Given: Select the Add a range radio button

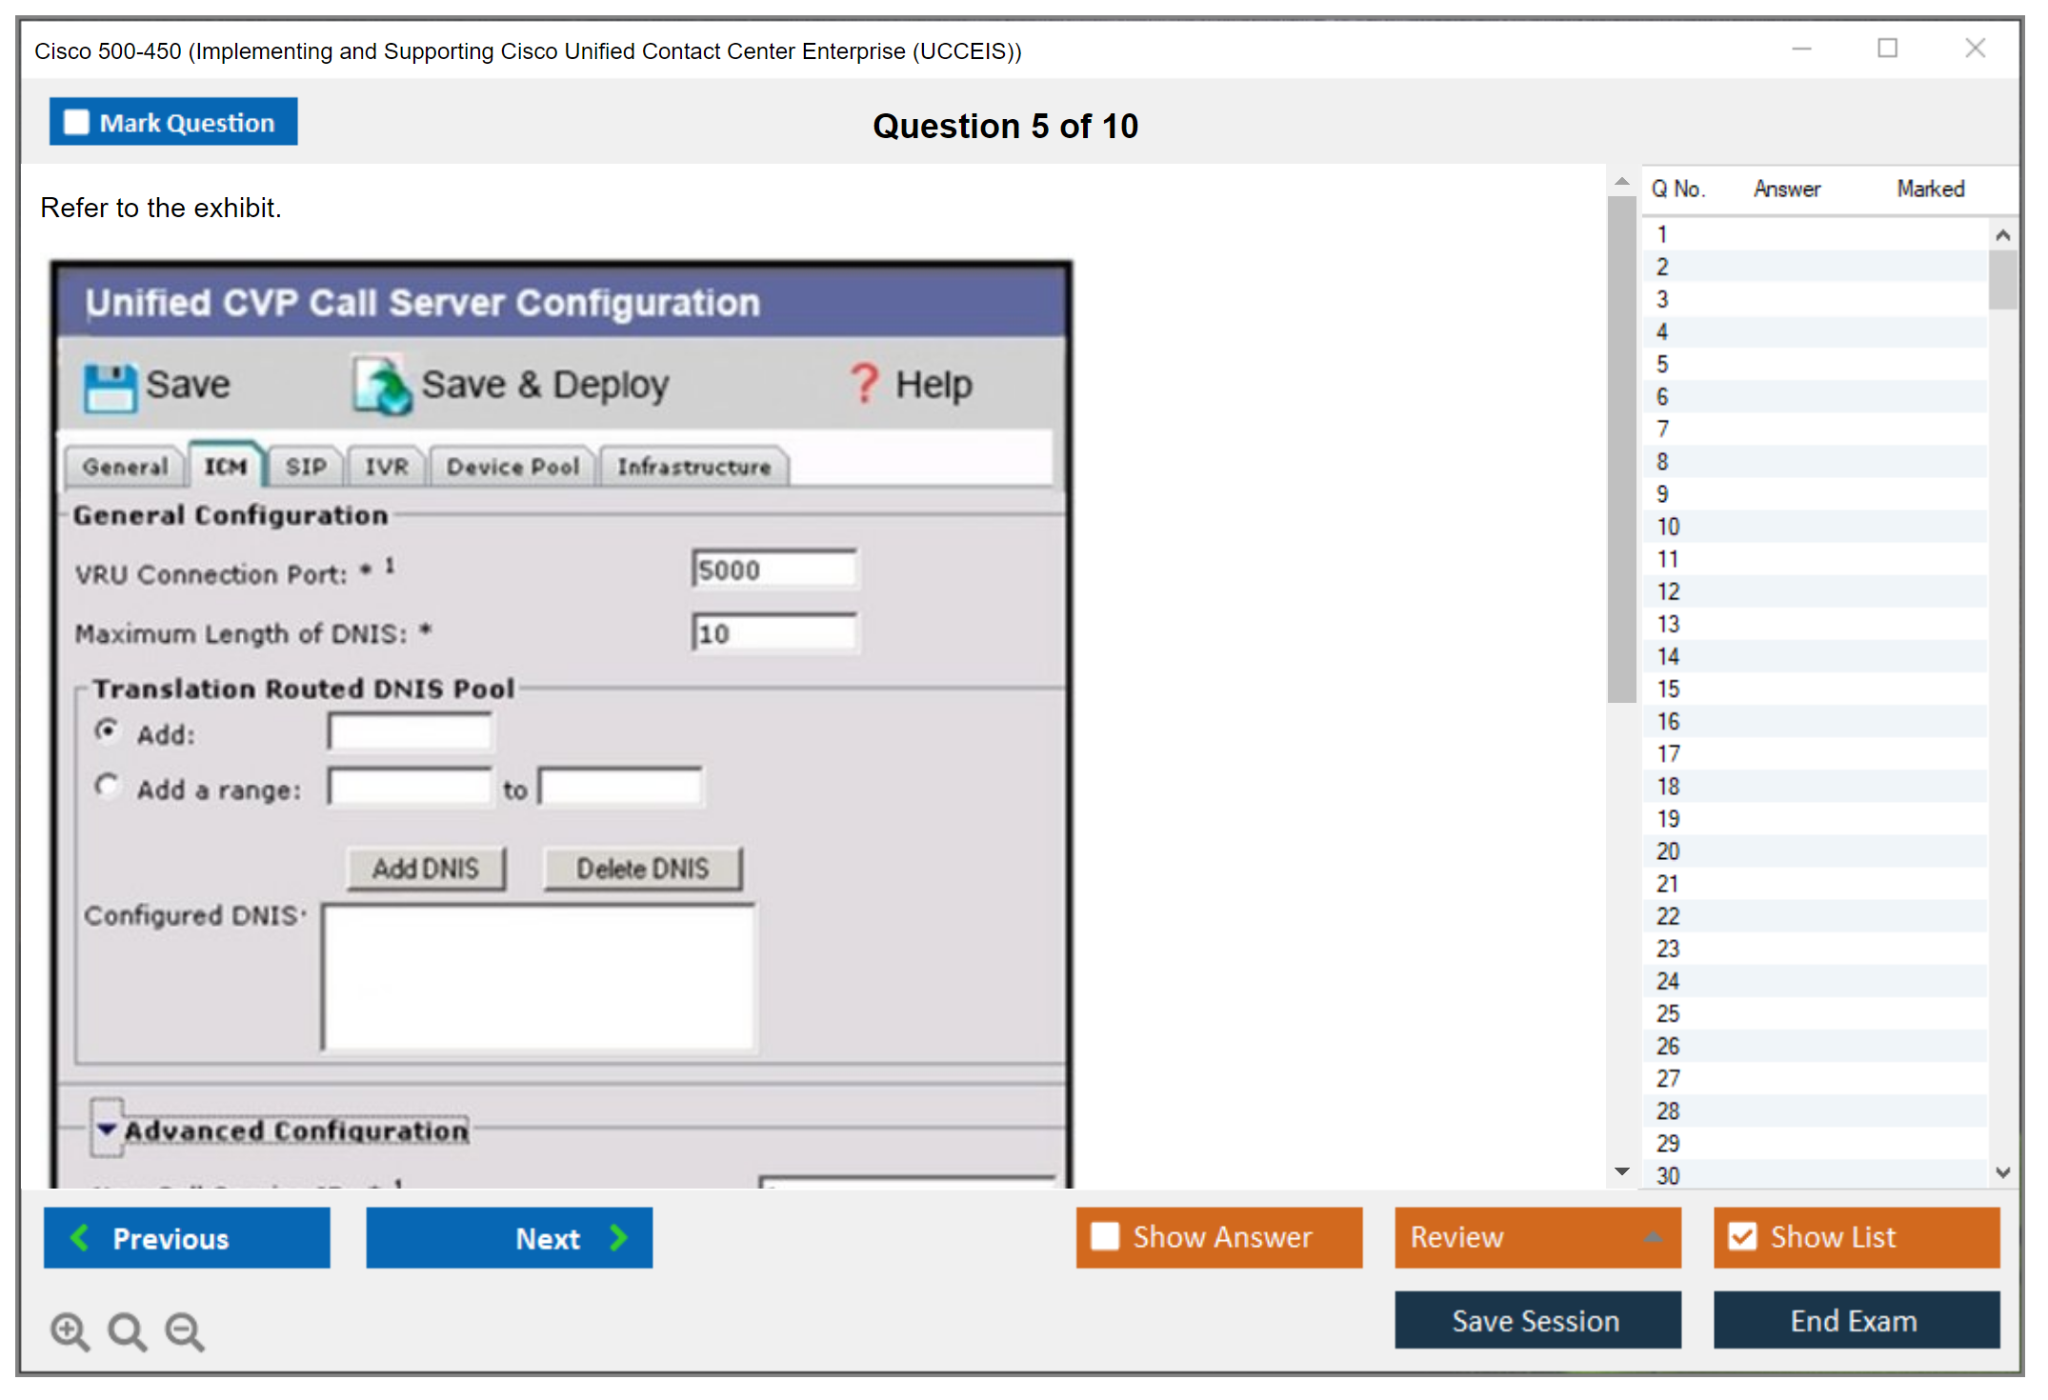Looking at the screenshot, I should [107, 787].
